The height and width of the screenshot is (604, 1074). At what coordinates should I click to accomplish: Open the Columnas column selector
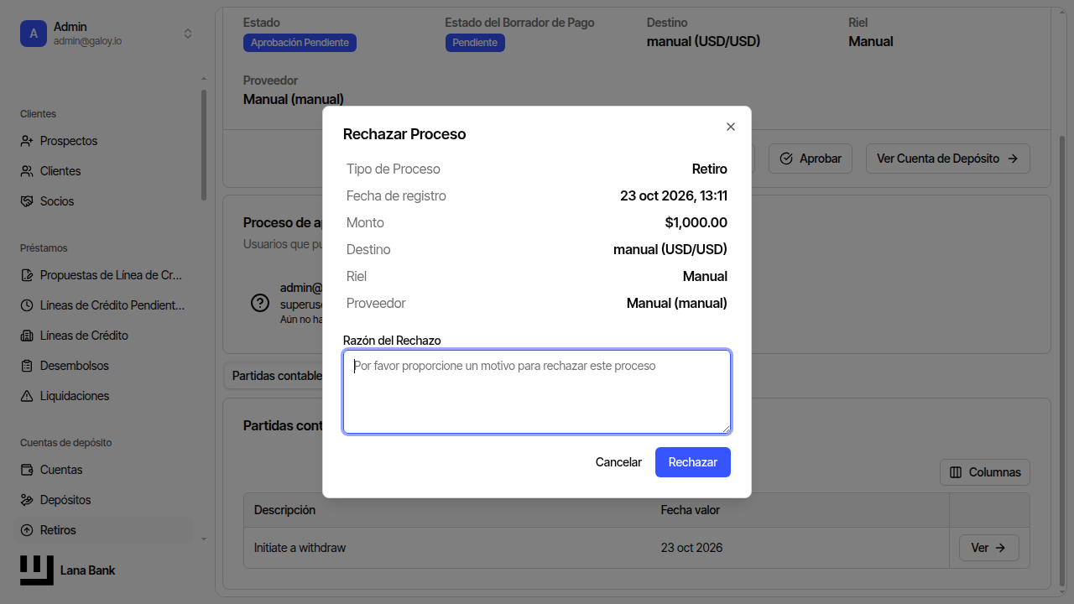pyautogui.click(x=985, y=472)
